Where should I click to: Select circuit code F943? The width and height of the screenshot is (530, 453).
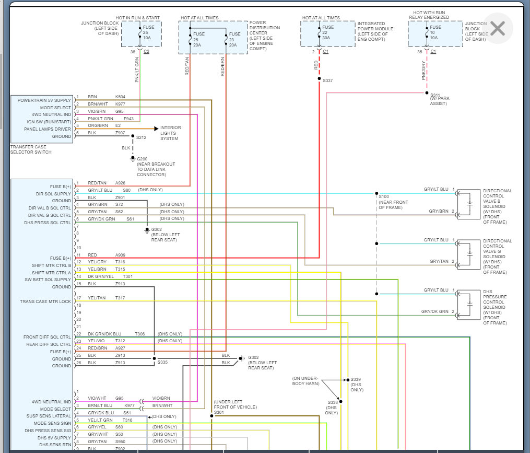128,119
